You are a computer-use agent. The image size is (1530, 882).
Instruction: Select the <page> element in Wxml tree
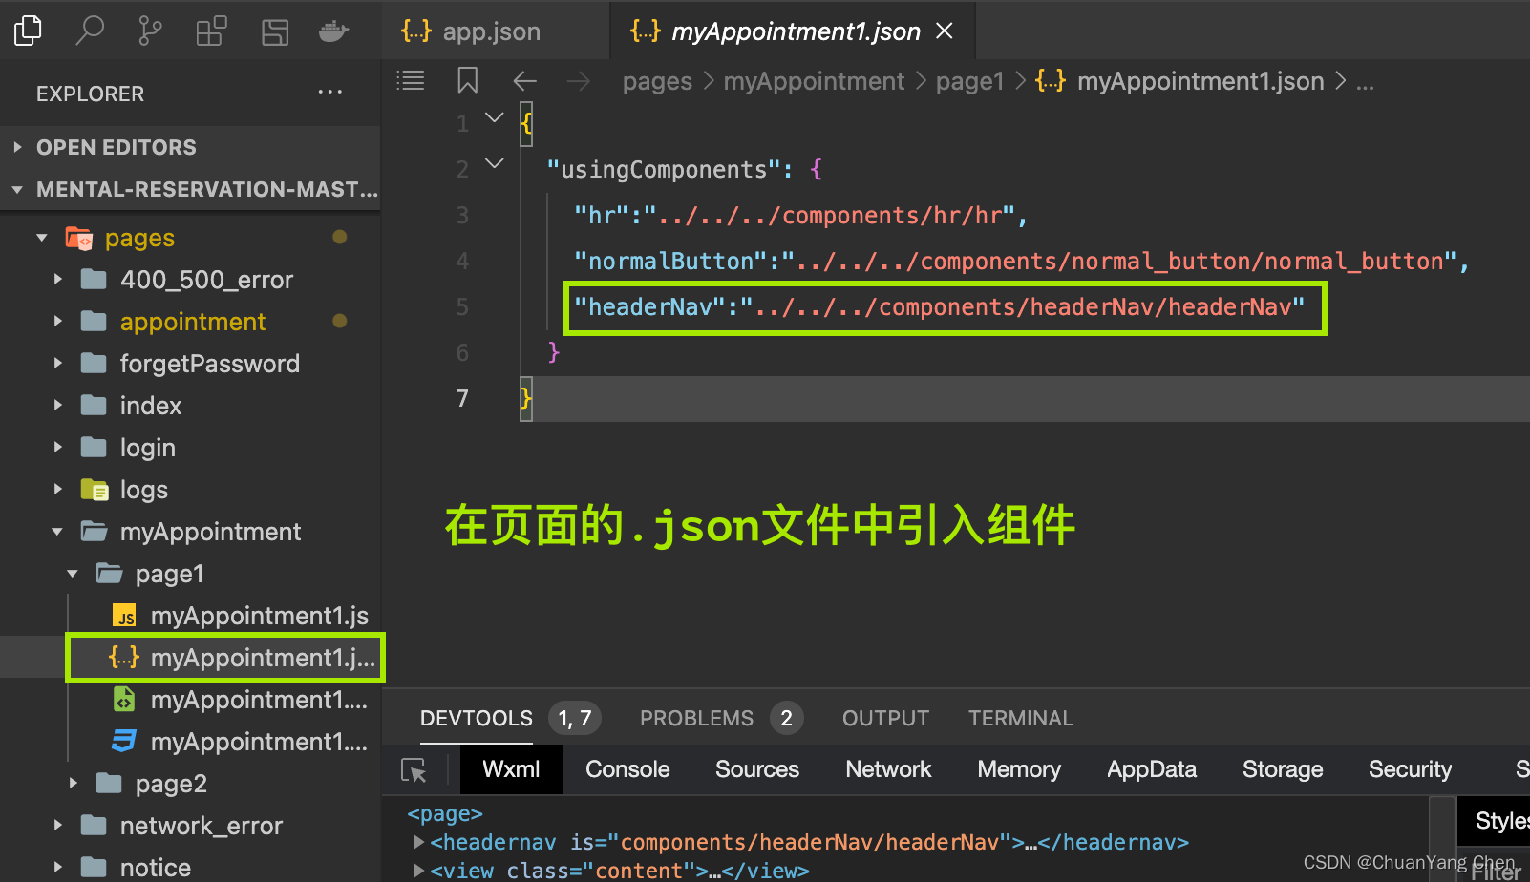coord(445,814)
